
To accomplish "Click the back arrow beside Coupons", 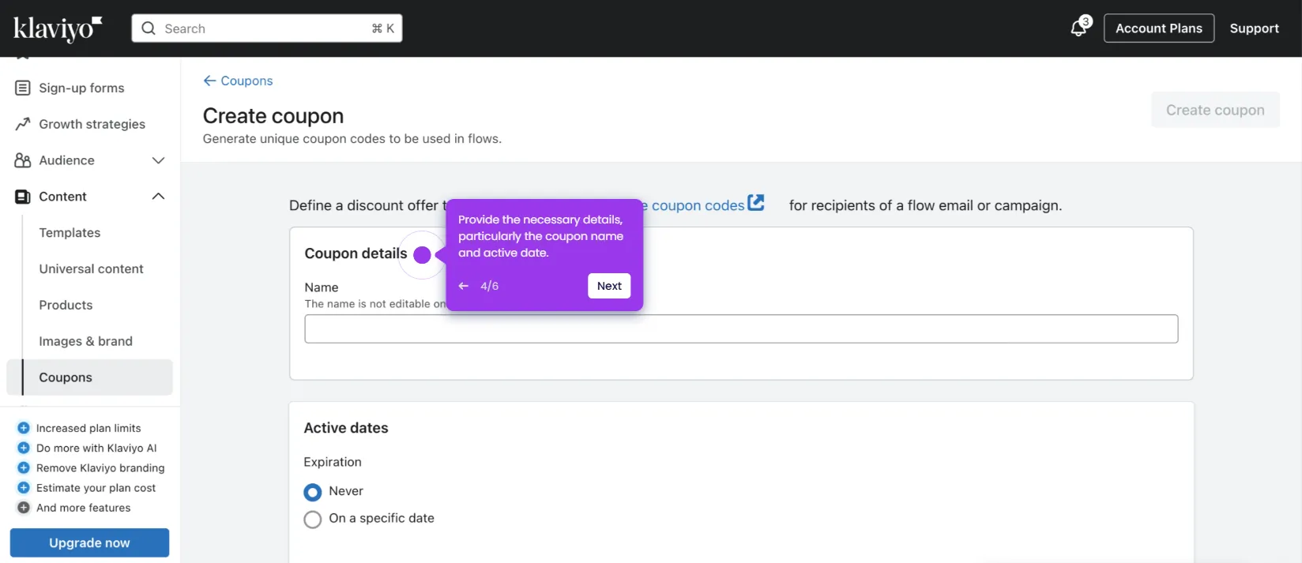I will click(209, 81).
